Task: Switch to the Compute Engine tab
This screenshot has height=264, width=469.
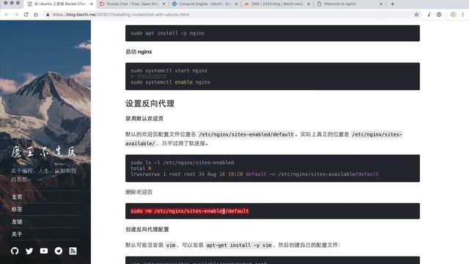Action: pos(205,4)
